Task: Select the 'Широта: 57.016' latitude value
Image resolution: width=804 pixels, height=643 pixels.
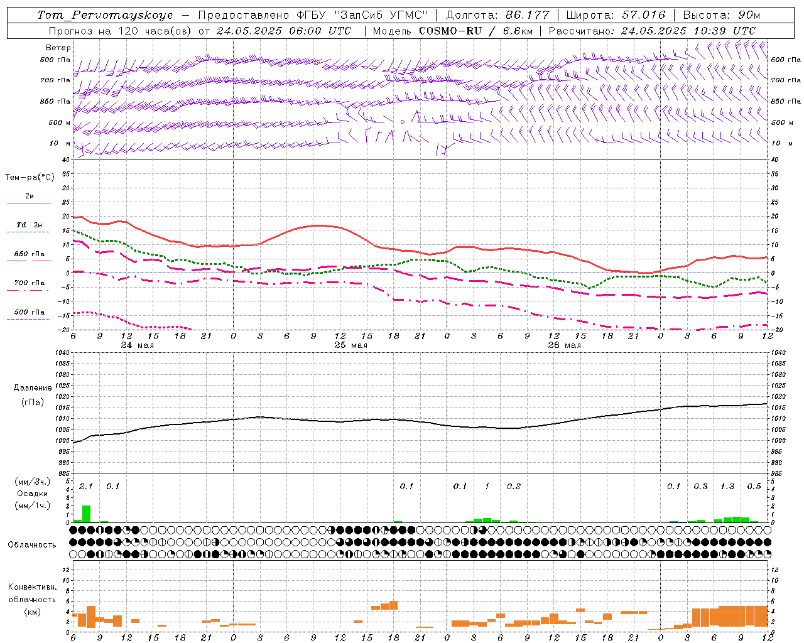Action: pyautogui.click(x=616, y=15)
